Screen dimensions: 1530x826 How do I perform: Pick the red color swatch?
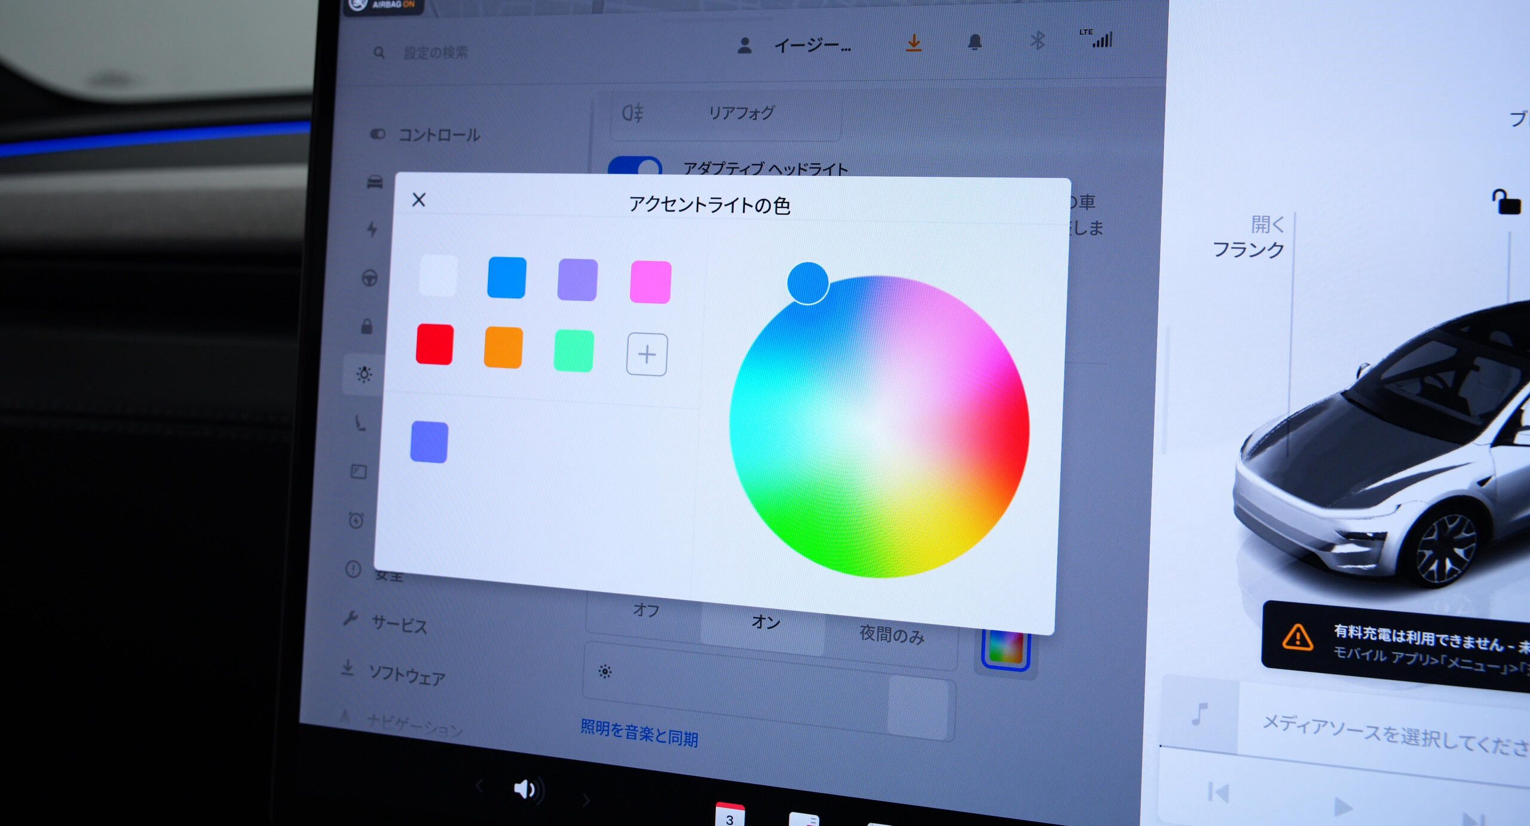pyautogui.click(x=434, y=344)
